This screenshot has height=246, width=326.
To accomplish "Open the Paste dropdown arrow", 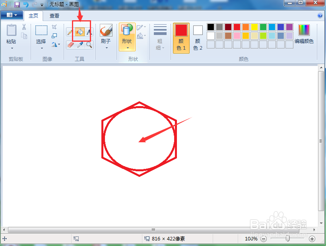I will click(12, 48).
